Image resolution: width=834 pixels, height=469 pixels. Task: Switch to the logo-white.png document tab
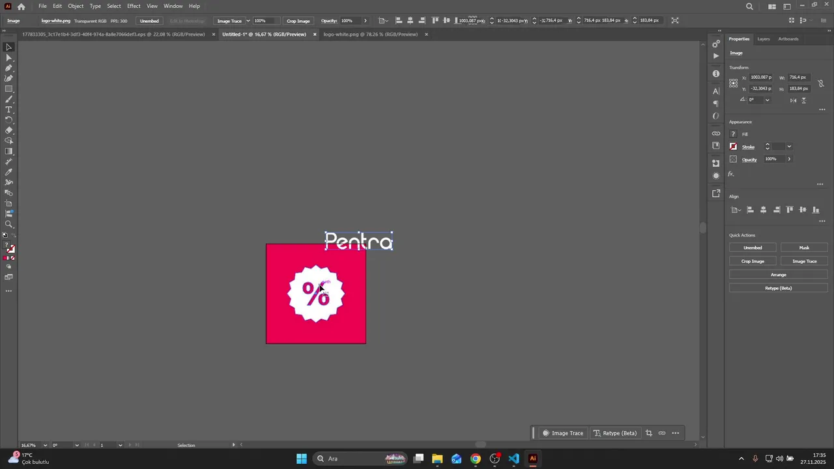click(371, 35)
